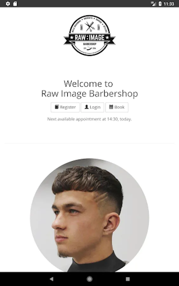The height and width of the screenshot is (286, 179).
Task: Click the calendar icon on Book
Action: 111,107
